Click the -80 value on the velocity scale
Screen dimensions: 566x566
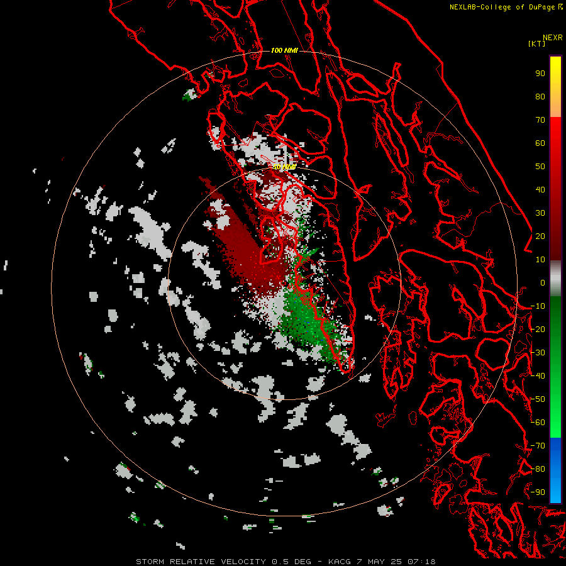538,469
